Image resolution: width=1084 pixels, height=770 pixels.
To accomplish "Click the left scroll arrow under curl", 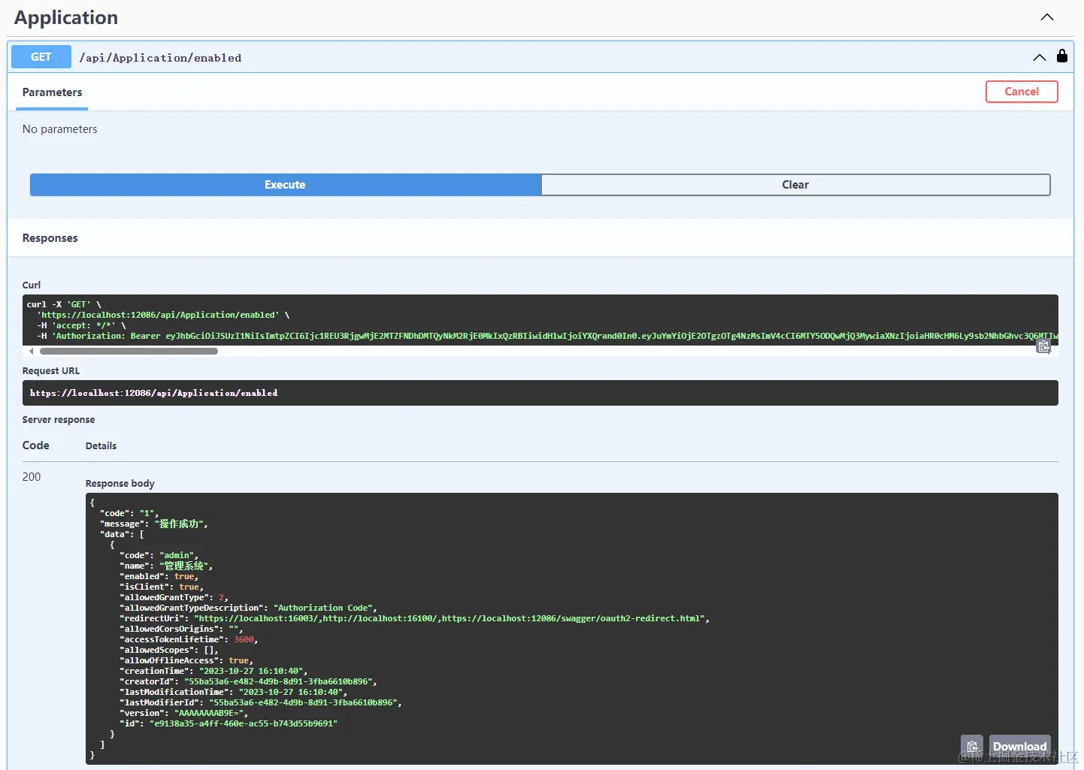I will (31, 351).
